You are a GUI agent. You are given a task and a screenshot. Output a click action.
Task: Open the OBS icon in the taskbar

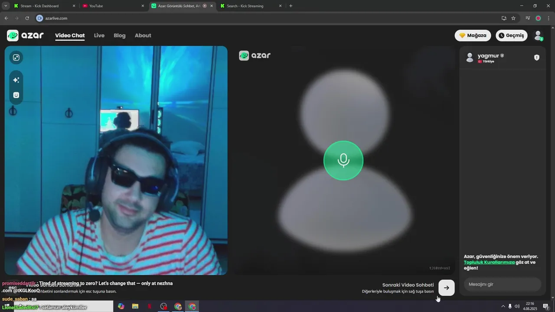(x=163, y=306)
